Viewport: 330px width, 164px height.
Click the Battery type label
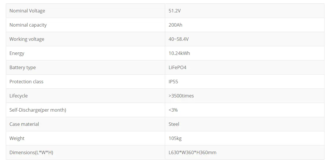click(23, 67)
